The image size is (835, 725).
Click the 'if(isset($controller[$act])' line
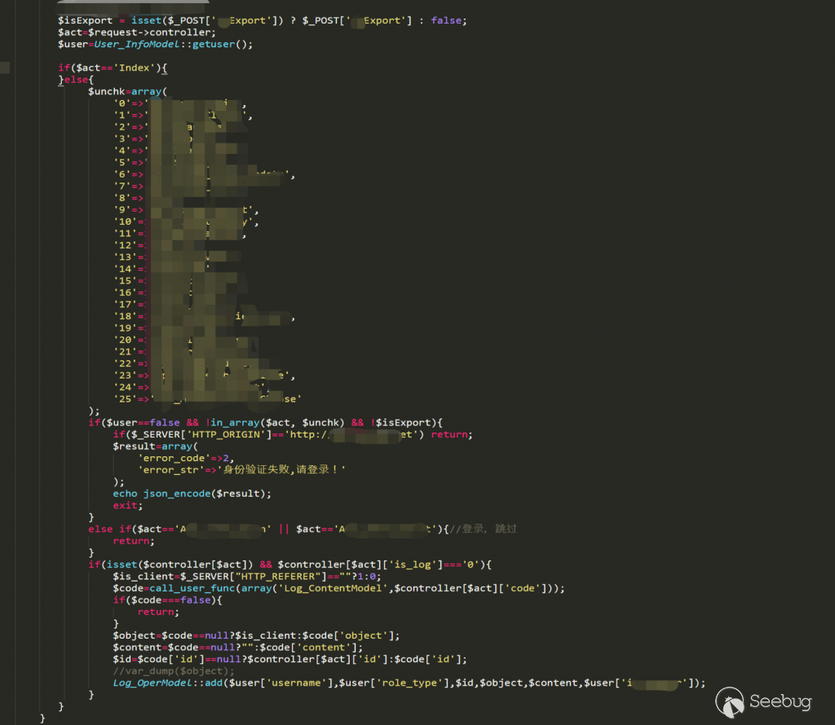coord(289,565)
